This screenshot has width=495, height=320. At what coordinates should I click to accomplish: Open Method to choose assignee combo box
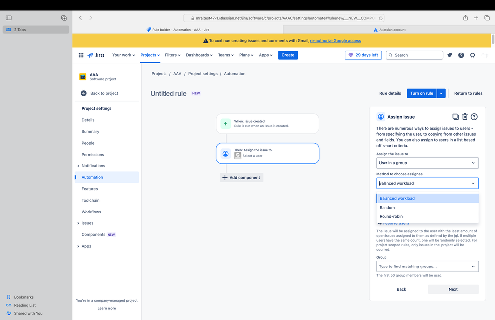click(427, 183)
